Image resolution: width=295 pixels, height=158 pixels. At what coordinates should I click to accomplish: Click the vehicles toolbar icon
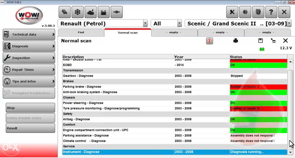point(65,12)
